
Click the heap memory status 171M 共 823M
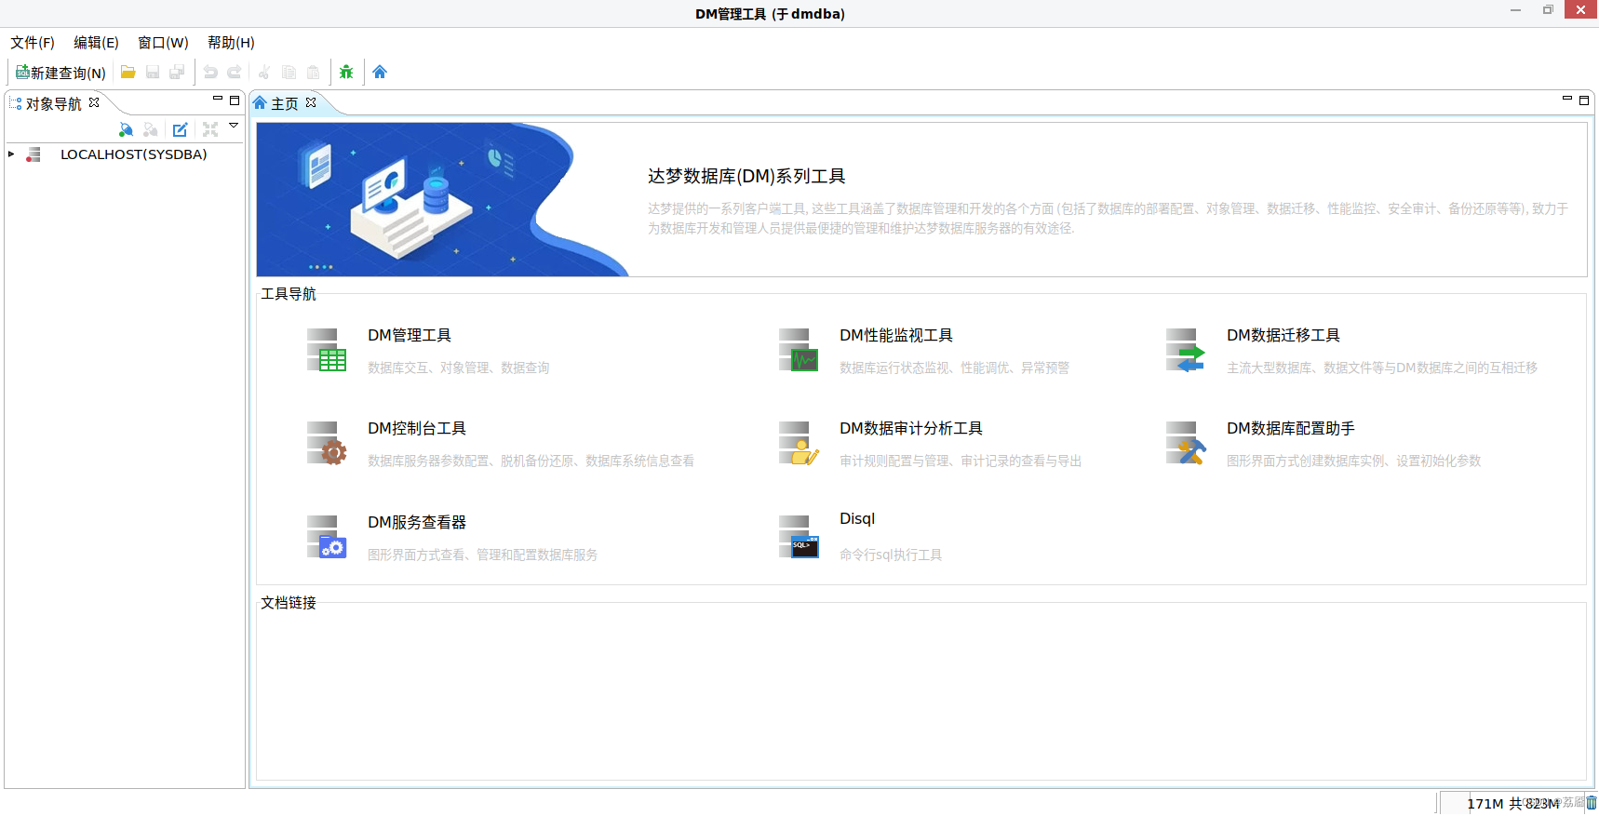point(1512,803)
